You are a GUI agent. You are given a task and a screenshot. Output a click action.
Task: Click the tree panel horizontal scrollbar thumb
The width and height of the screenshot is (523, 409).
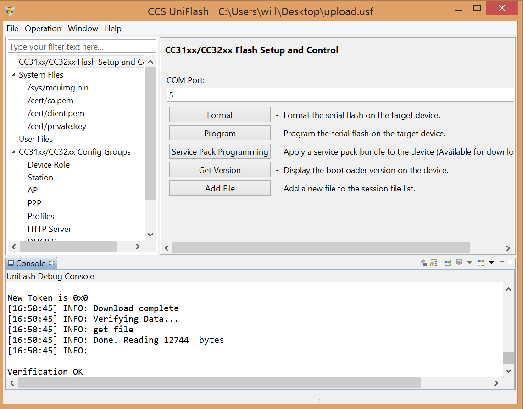coord(68,247)
